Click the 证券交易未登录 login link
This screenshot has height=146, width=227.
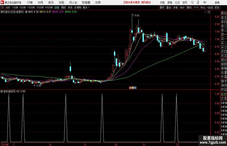coord(132,2)
